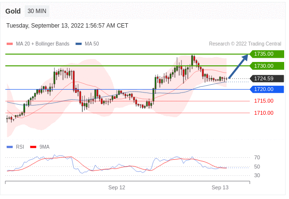Select the blue 1720.00 pivot tag
This screenshot has height=199, width=289.
(x=267, y=89)
